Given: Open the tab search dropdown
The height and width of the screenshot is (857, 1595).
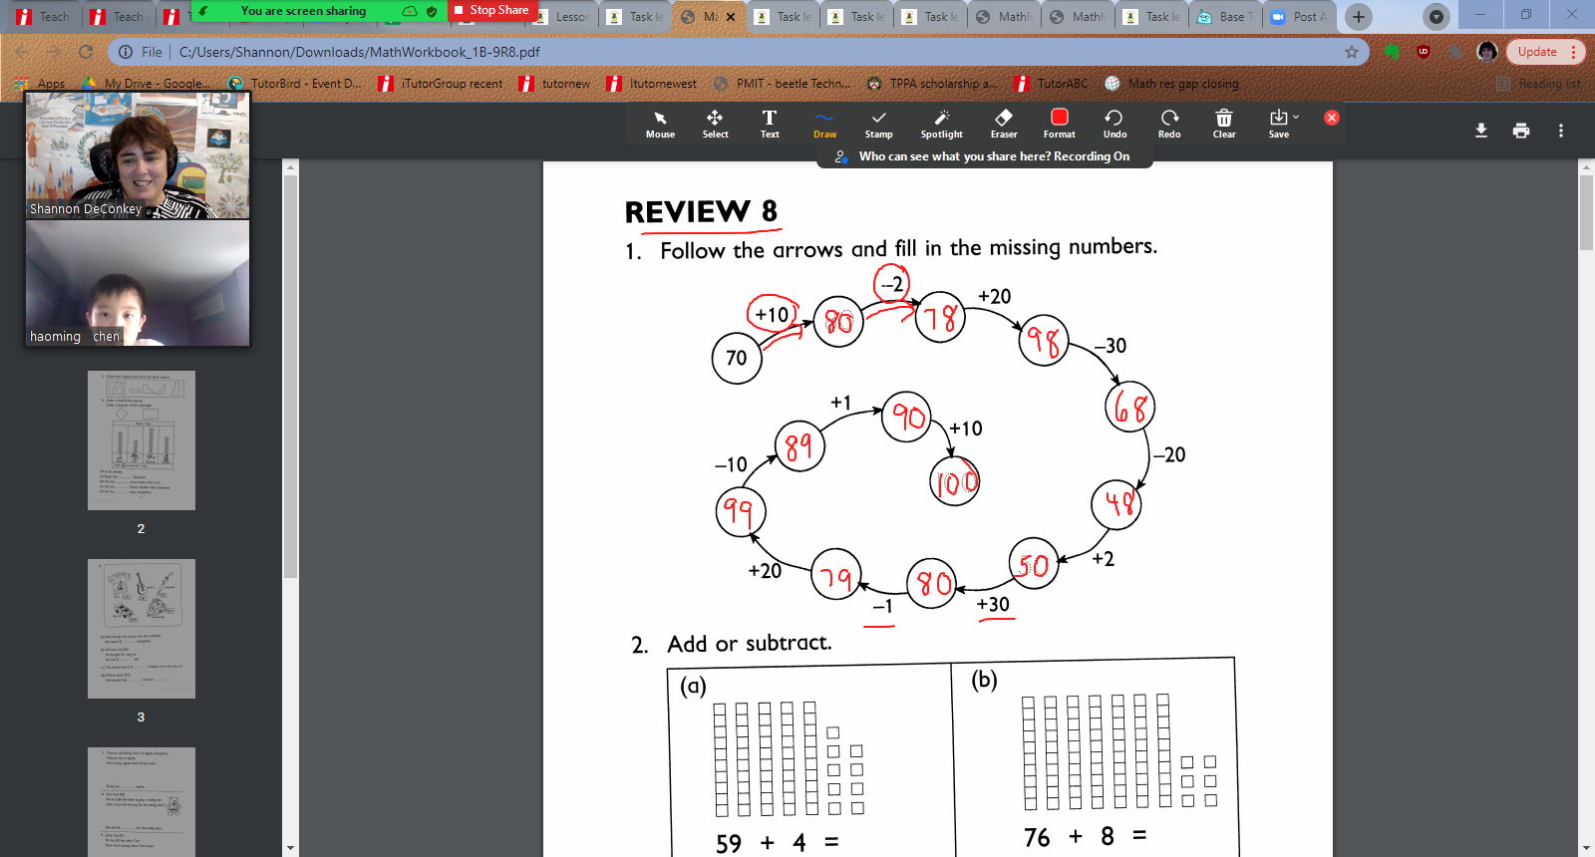Looking at the screenshot, I should (x=1435, y=17).
